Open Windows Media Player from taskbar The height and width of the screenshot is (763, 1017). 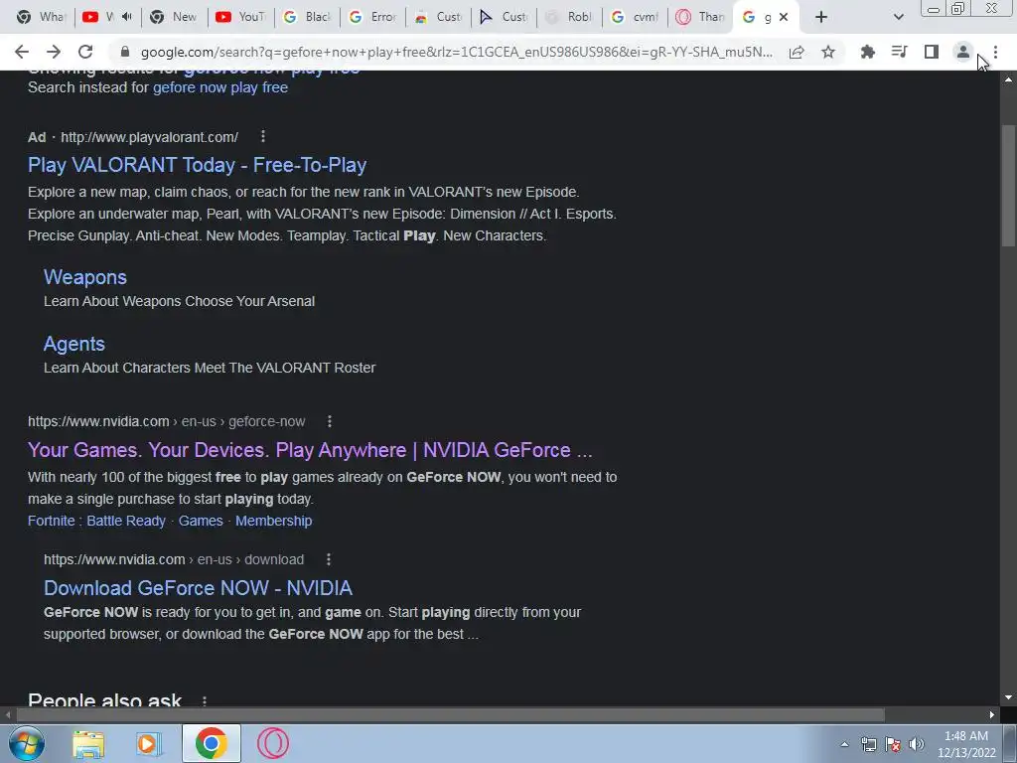(x=149, y=744)
